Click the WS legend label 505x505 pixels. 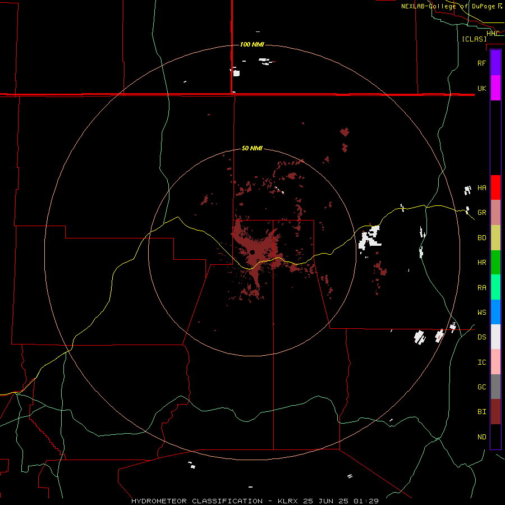pyautogui.click(x=482, y=313)
